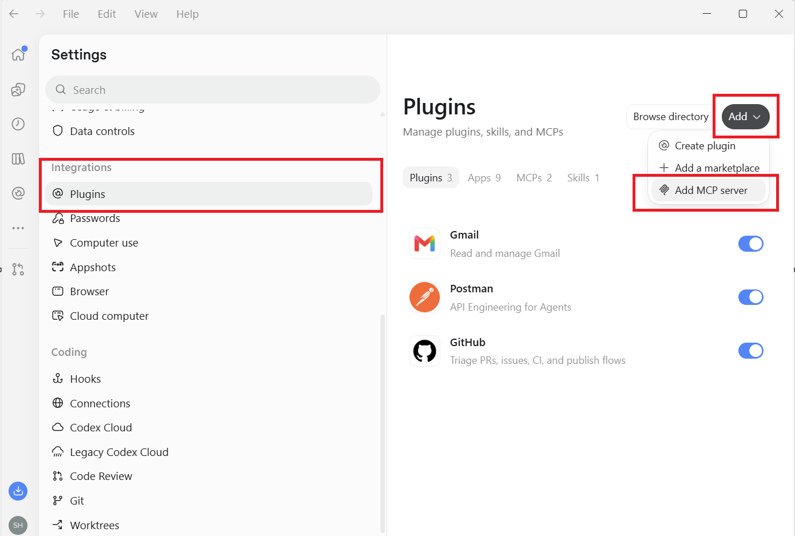Switch to the Apps 9 tab
Screen dimensions: 795x536
pyautogui.click(x=484, y=178)
